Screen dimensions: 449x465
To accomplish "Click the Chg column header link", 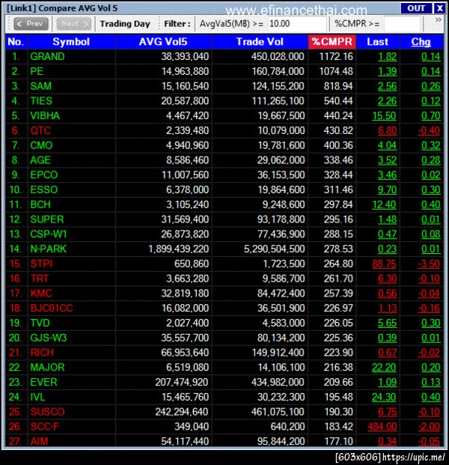I will [x=421, y=42].
